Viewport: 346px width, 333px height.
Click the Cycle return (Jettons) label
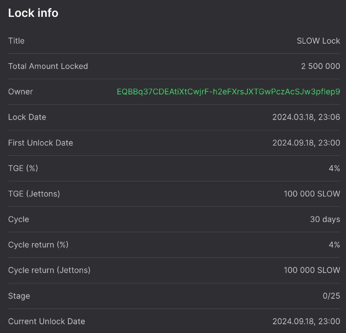click(49, 270)
